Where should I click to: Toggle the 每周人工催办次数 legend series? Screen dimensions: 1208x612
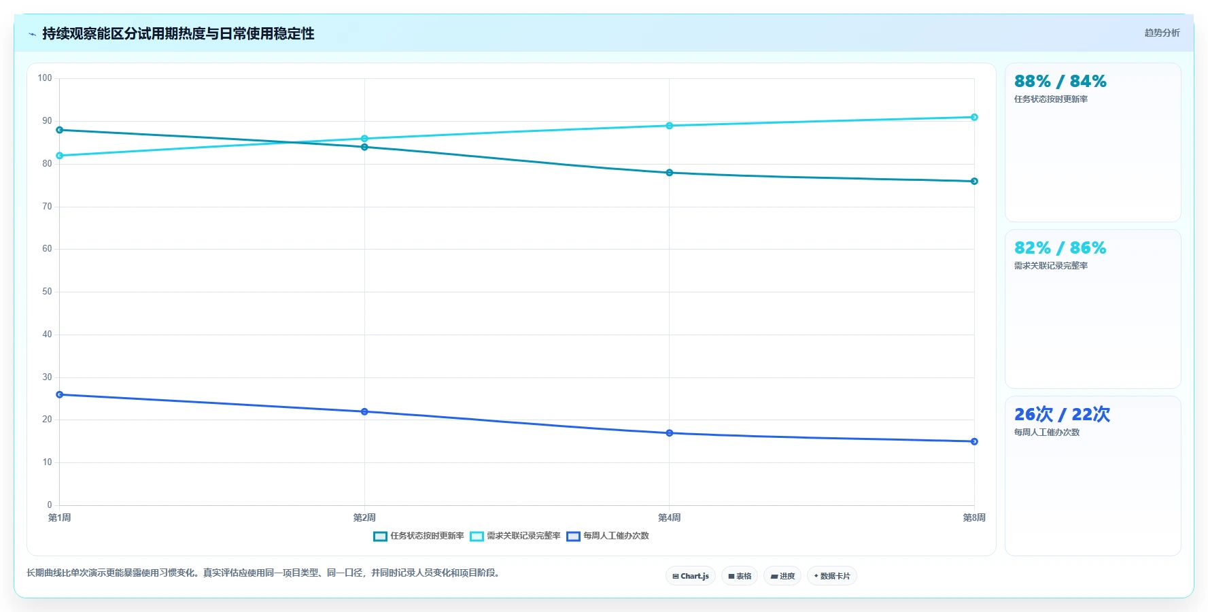tap(608, 536)
